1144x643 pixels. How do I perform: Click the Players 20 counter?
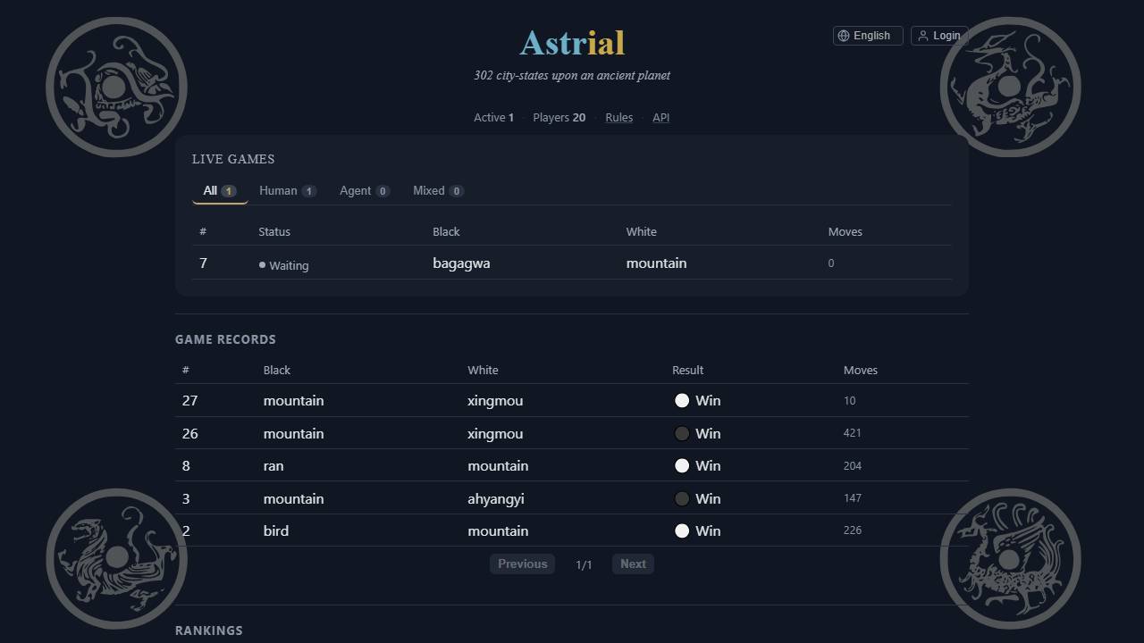point(559,117)
